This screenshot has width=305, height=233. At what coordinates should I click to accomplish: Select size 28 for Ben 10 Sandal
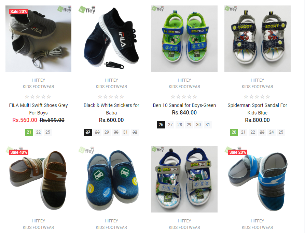(x=180, y=125)
